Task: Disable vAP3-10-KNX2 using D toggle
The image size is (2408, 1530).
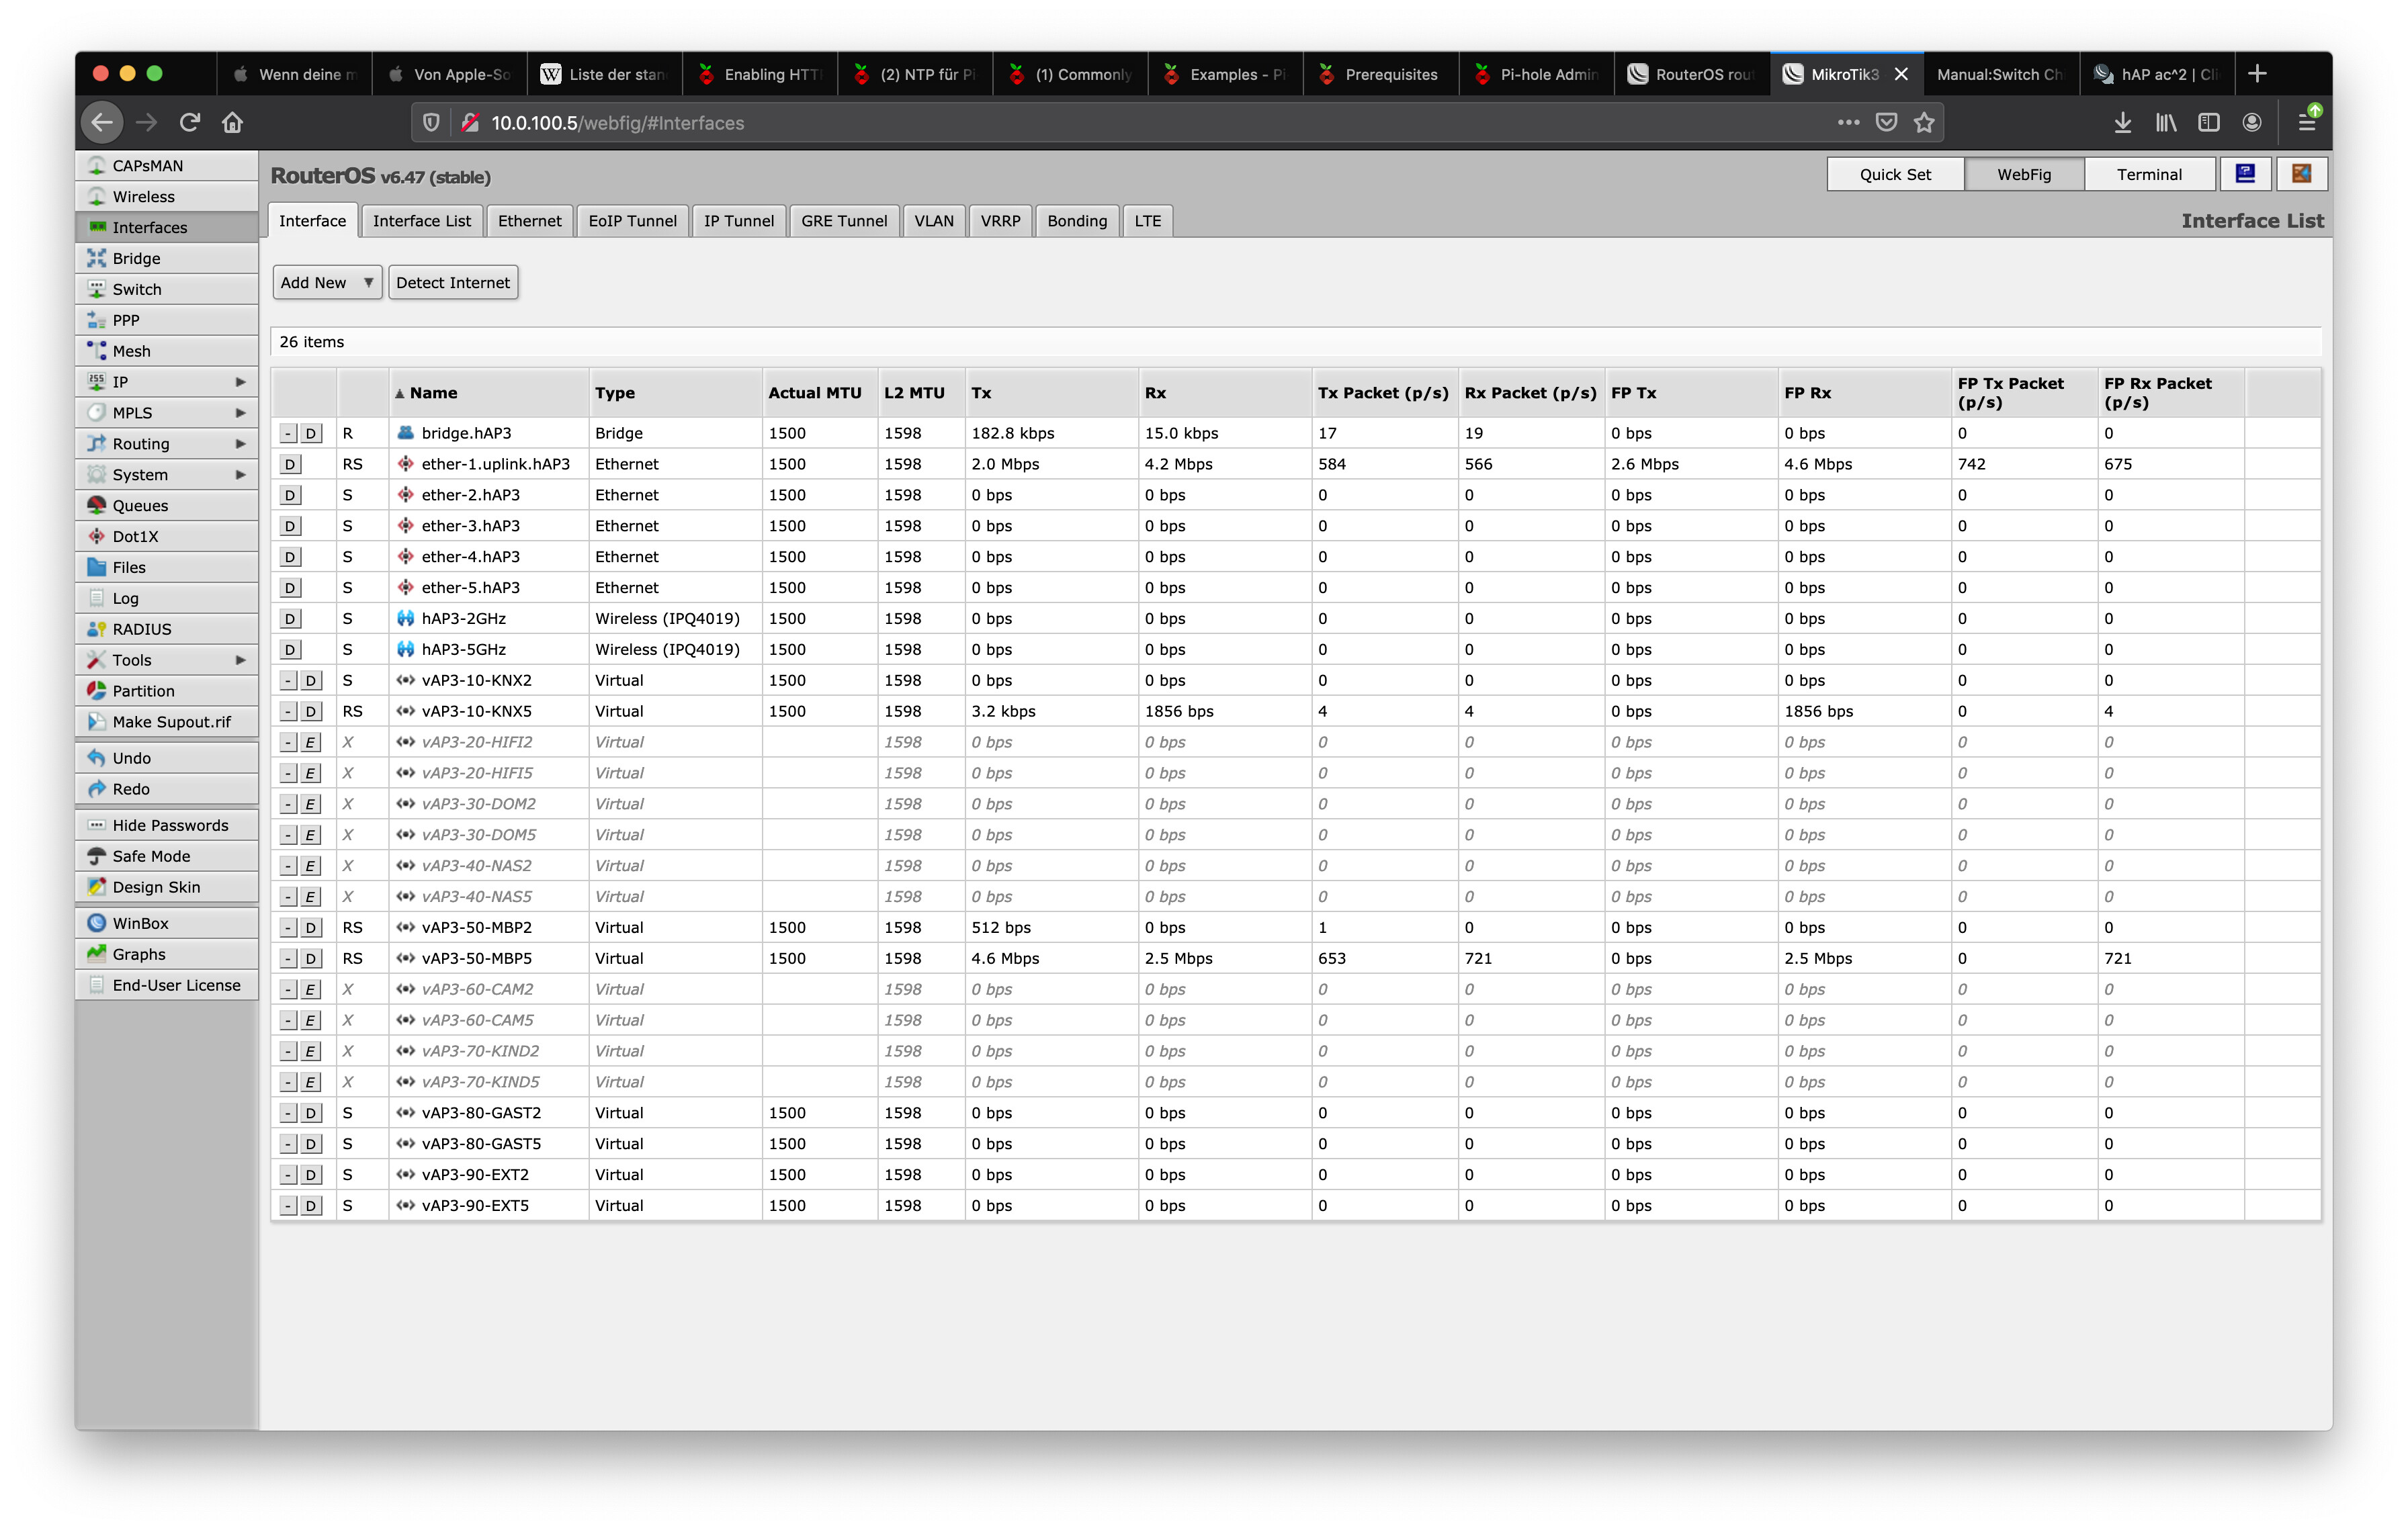Action: [312, 680]
